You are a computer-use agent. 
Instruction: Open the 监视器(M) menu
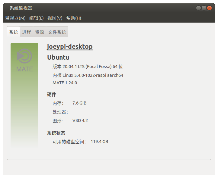[x=15, y=18]
